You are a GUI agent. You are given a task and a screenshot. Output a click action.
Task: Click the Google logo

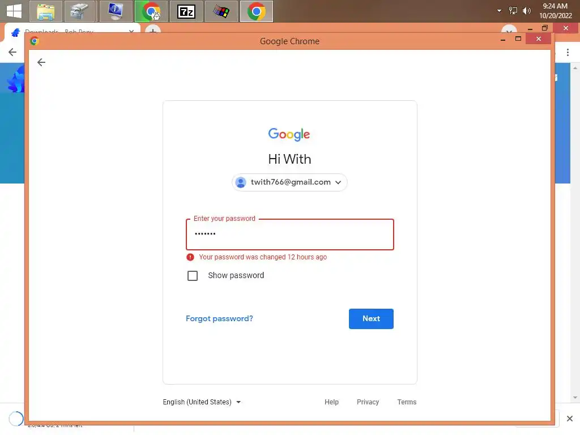pyautogui.click(x=289, y=135)
